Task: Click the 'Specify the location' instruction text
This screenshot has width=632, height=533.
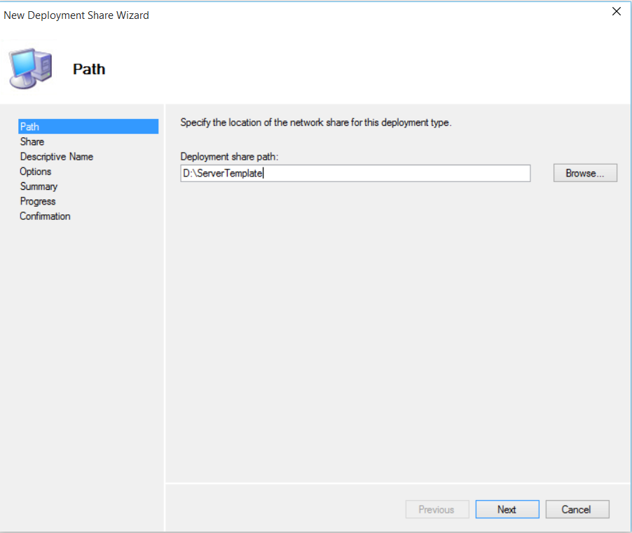Action: [x=316, y=123]
